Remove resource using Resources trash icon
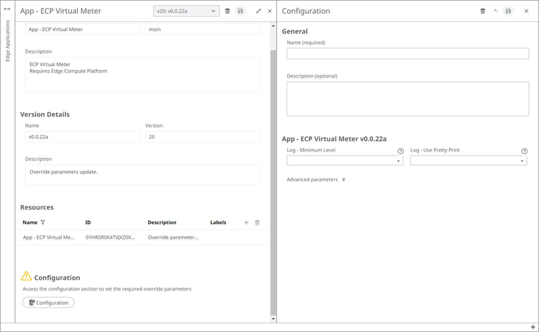 click(257, 223)
